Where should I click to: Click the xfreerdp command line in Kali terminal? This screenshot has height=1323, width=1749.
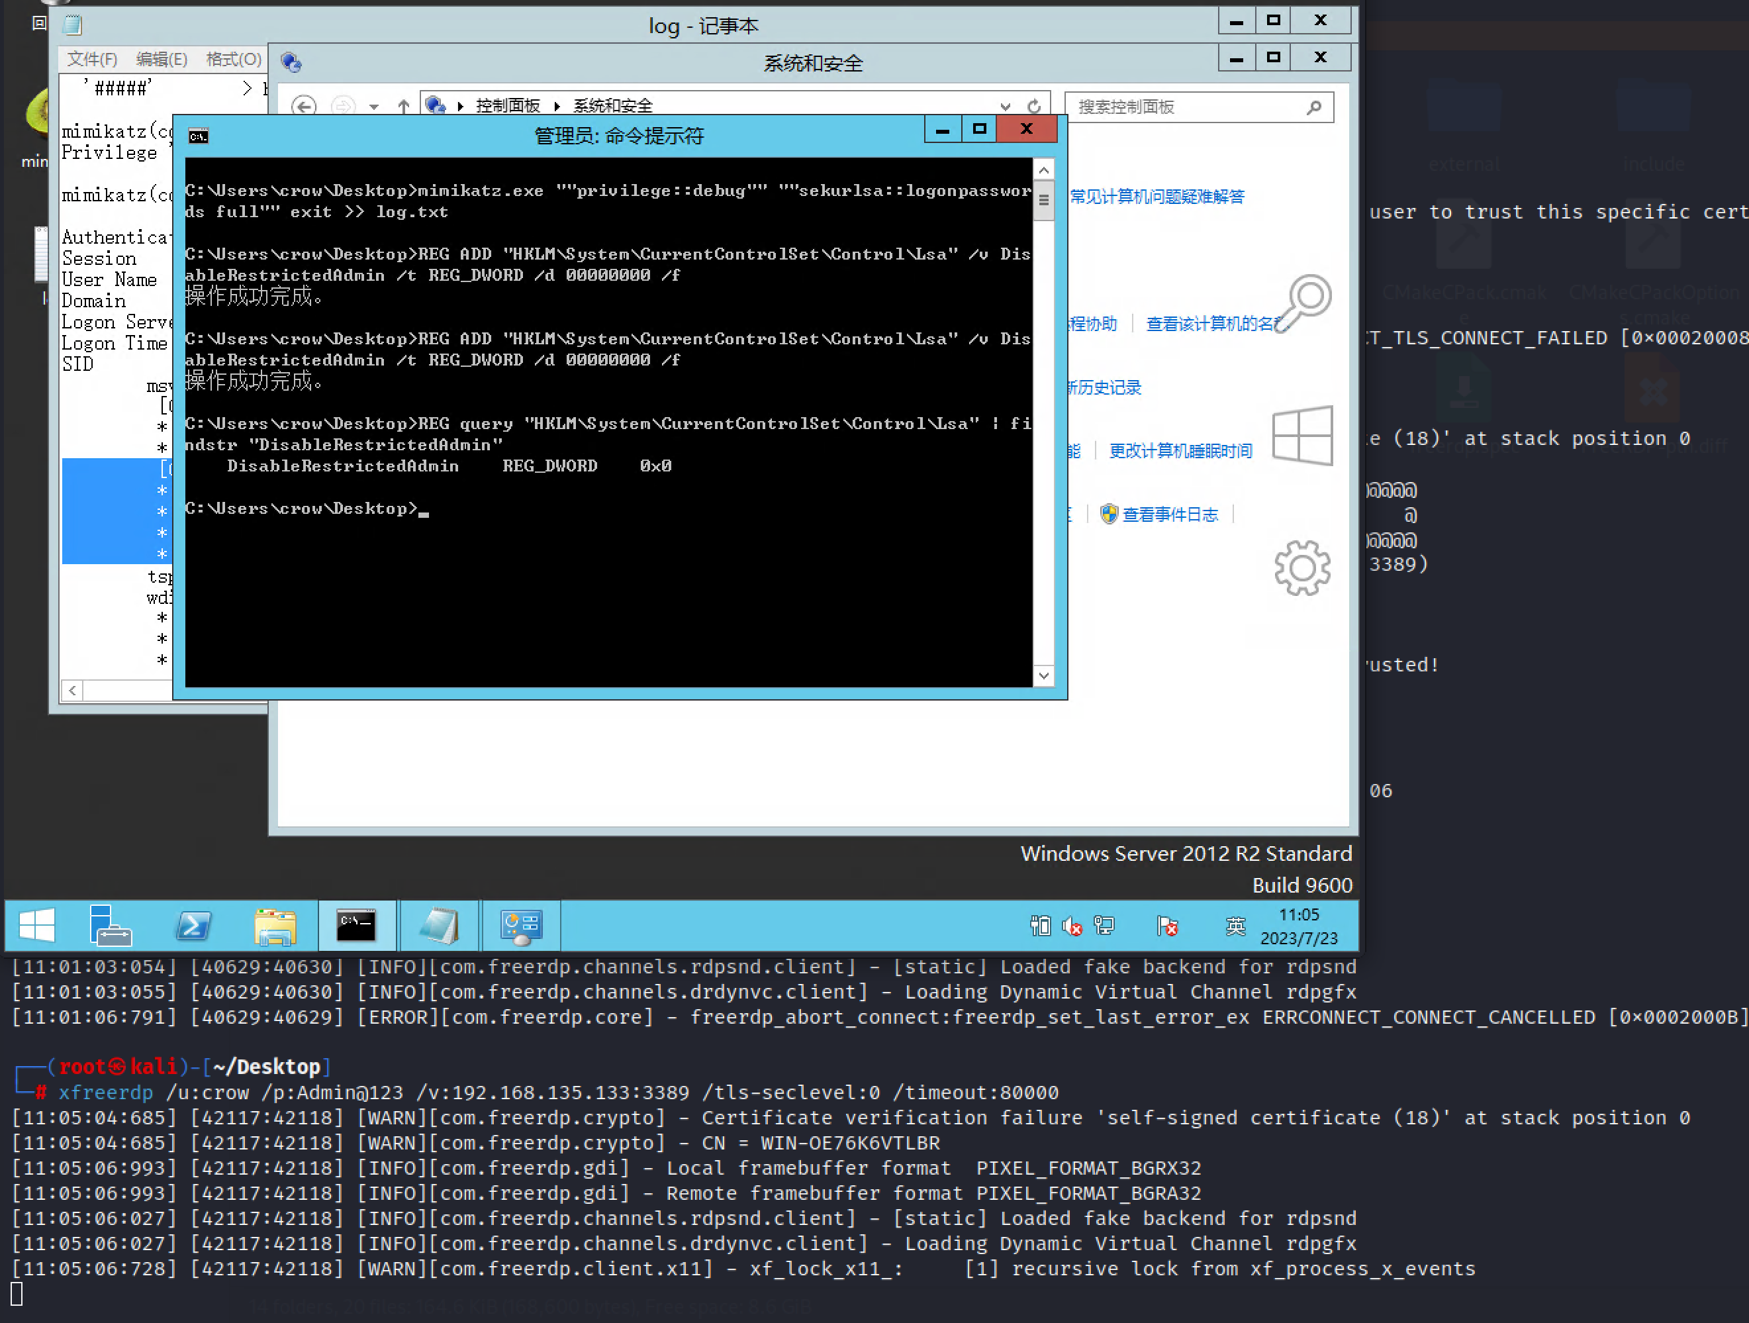[558, 1093]
